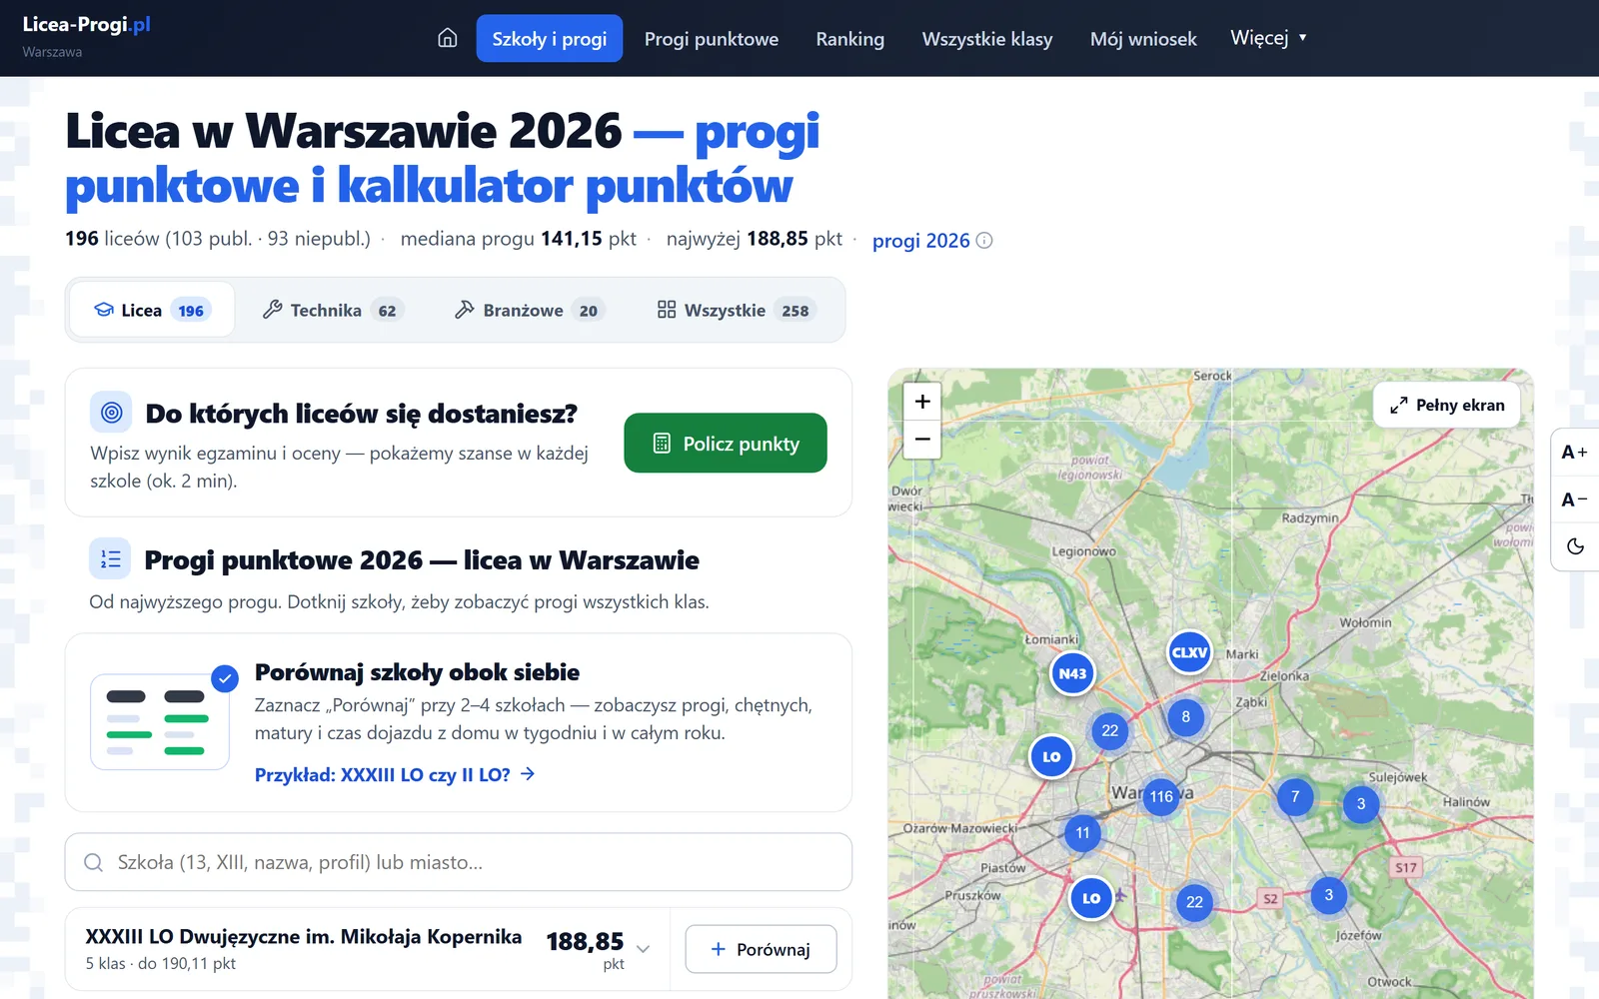Click the LO map marker below N43
The width and height of the screenshot is (1599, 999).
tap(1051, 756)
